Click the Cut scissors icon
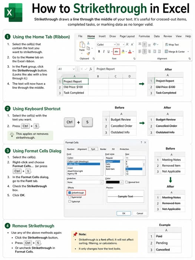Image resolution: width=195 pixels, height=260 pixels. (88, 43)
